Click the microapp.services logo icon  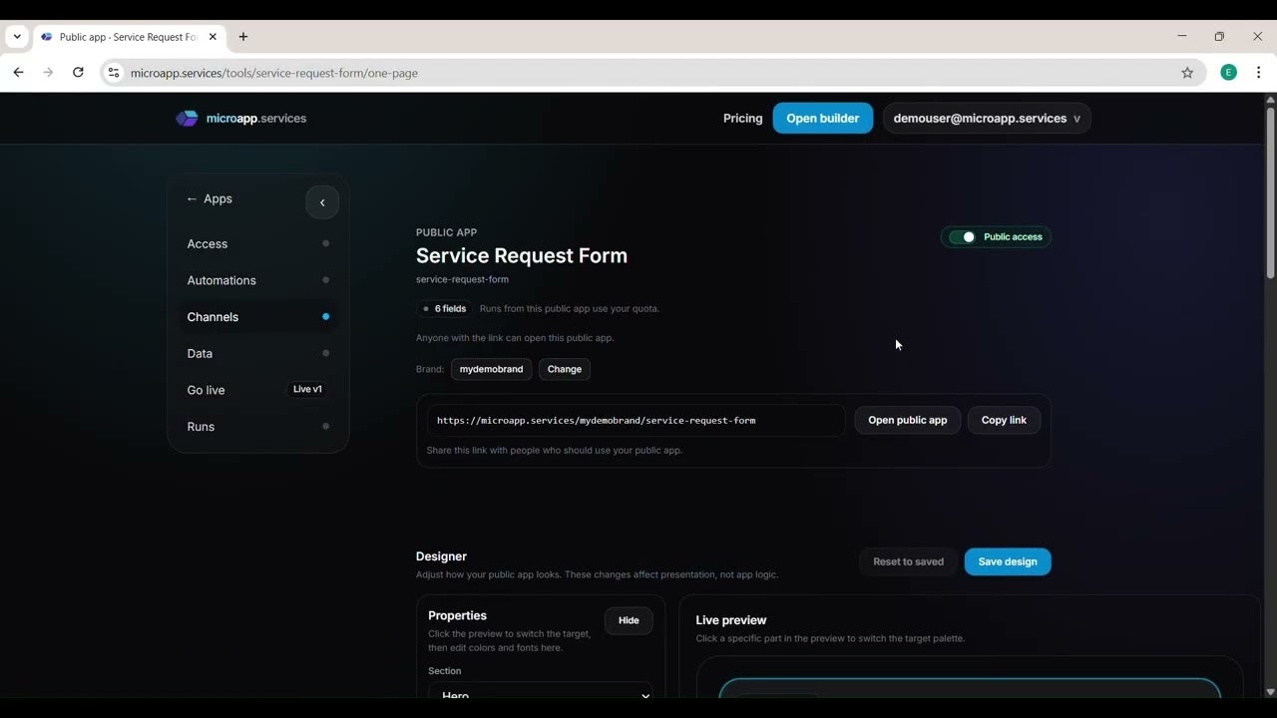tap(187, 118)
